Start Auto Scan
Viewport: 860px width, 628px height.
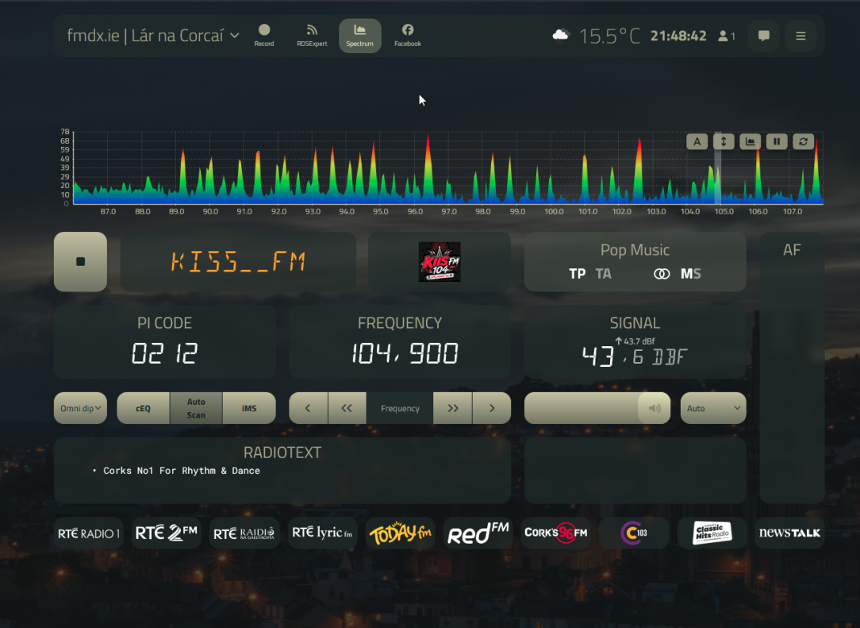click(x=196, y=408)
